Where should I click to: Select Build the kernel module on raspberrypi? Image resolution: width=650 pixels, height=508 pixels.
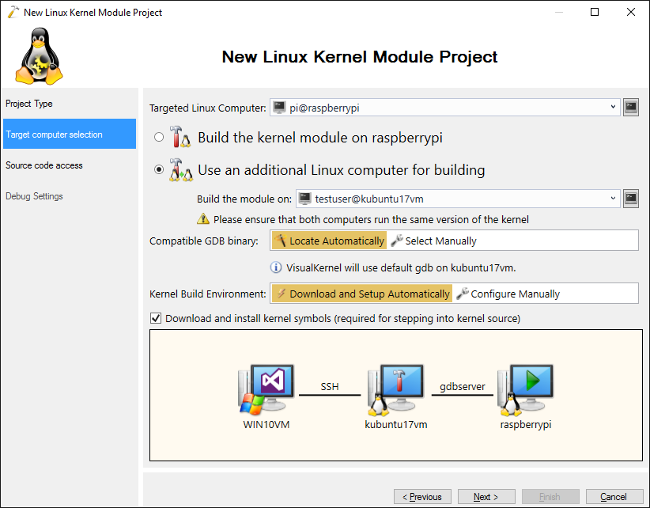[159, 137]
